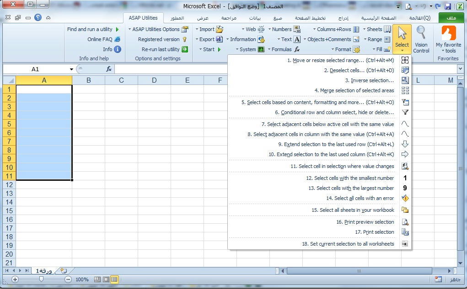Click the Registered version button

[x=163, y=39]
